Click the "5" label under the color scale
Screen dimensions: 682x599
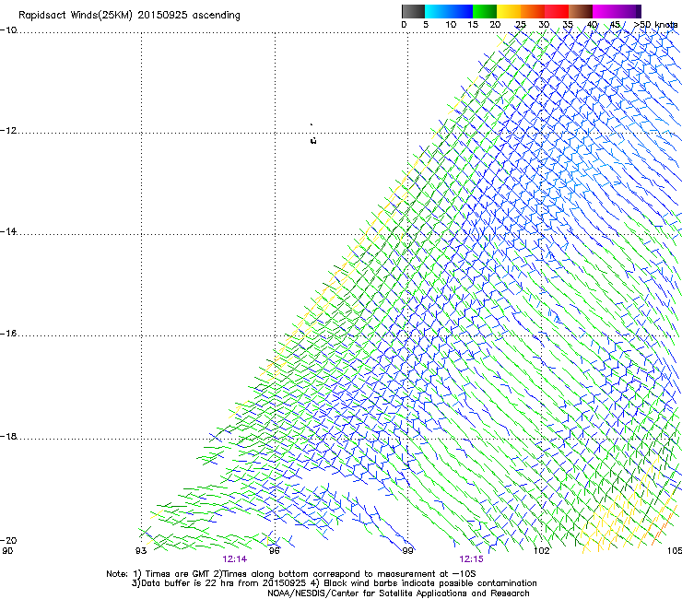point(426,25)
